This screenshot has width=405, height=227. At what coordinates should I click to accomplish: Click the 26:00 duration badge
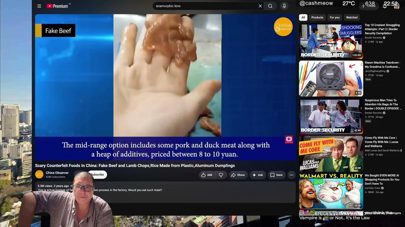pos(358,206)
